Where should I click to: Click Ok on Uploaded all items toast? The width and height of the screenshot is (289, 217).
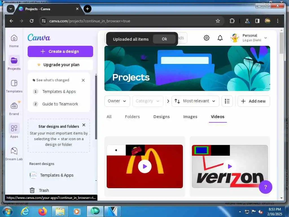pos(164,39)
